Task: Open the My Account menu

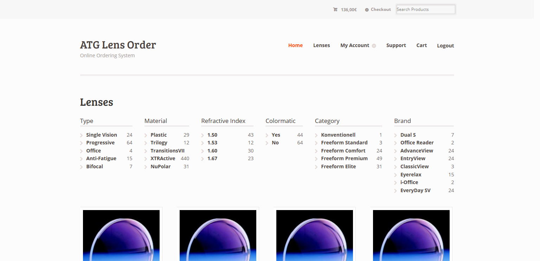Action: point(355,45)
